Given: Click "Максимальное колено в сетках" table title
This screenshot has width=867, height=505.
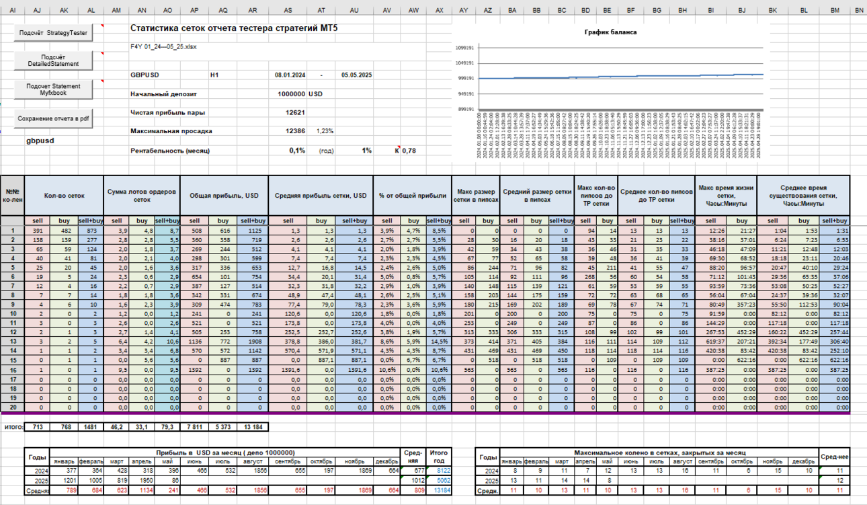Looking at the screenshot, I should pyautogui.click(x=661, y=453).
